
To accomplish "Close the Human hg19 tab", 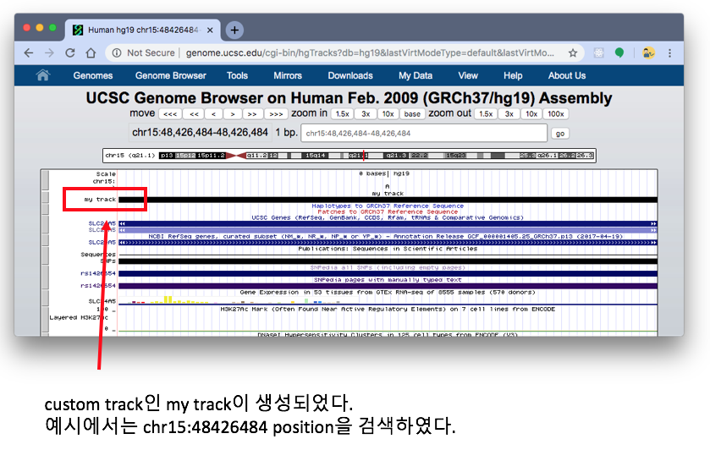I will (210, 30).
